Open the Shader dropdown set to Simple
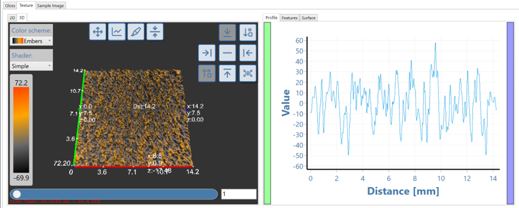This screenshot has width=519, height=208. point(31,66)
